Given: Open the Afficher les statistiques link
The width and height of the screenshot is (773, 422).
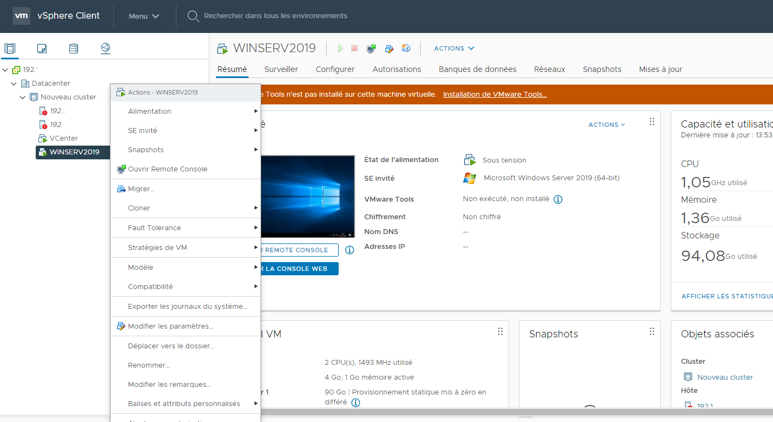Looking at the screenshot, I should click(x=727, y=296).
